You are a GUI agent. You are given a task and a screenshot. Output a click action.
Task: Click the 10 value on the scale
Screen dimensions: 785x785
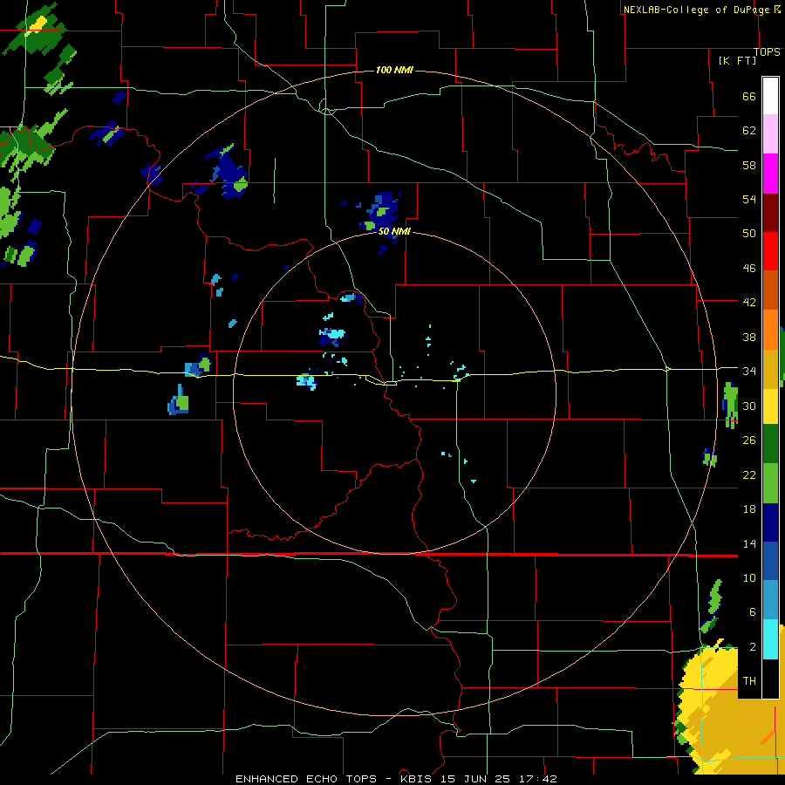pos(749,577)
